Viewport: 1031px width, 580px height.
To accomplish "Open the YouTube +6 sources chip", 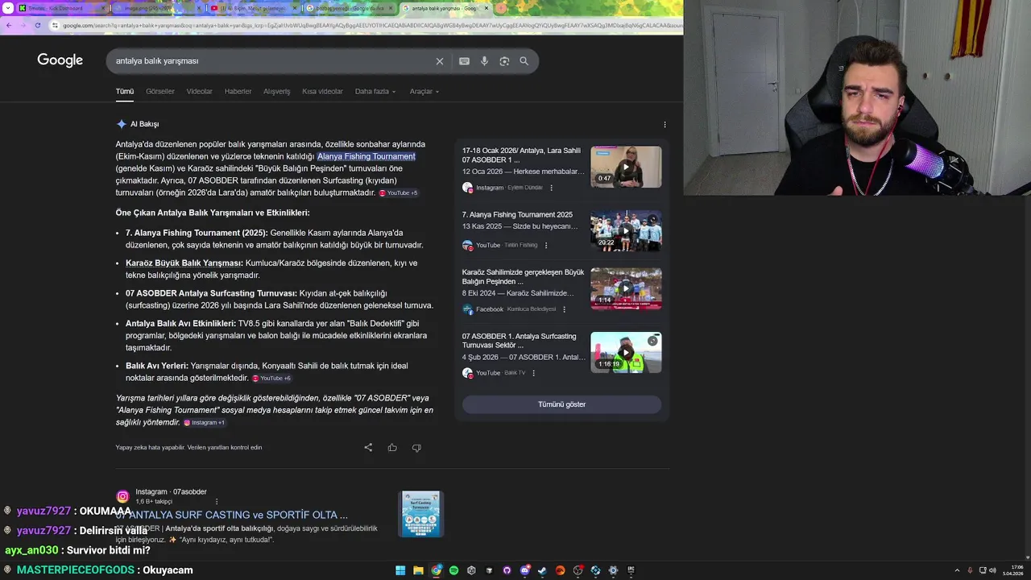I will click(x=271, y=379).
